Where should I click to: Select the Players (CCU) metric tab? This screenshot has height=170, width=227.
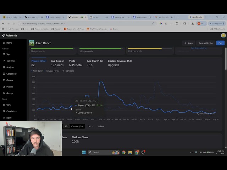pyautogui.click(x=39, y=63)
